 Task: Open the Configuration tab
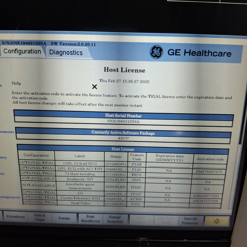coord(22,52)
